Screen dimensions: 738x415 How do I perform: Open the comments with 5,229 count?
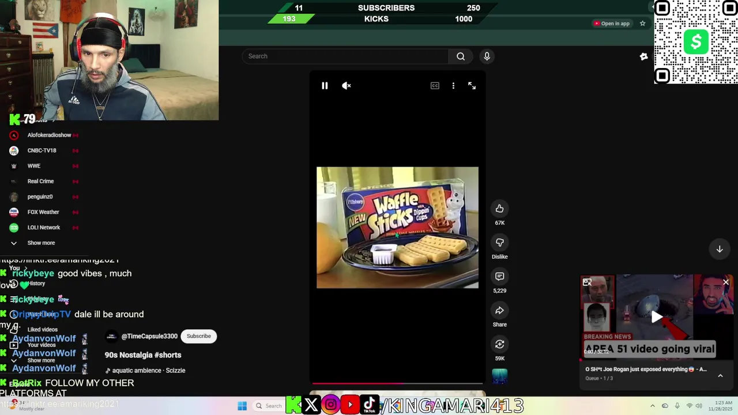point(500,277)
